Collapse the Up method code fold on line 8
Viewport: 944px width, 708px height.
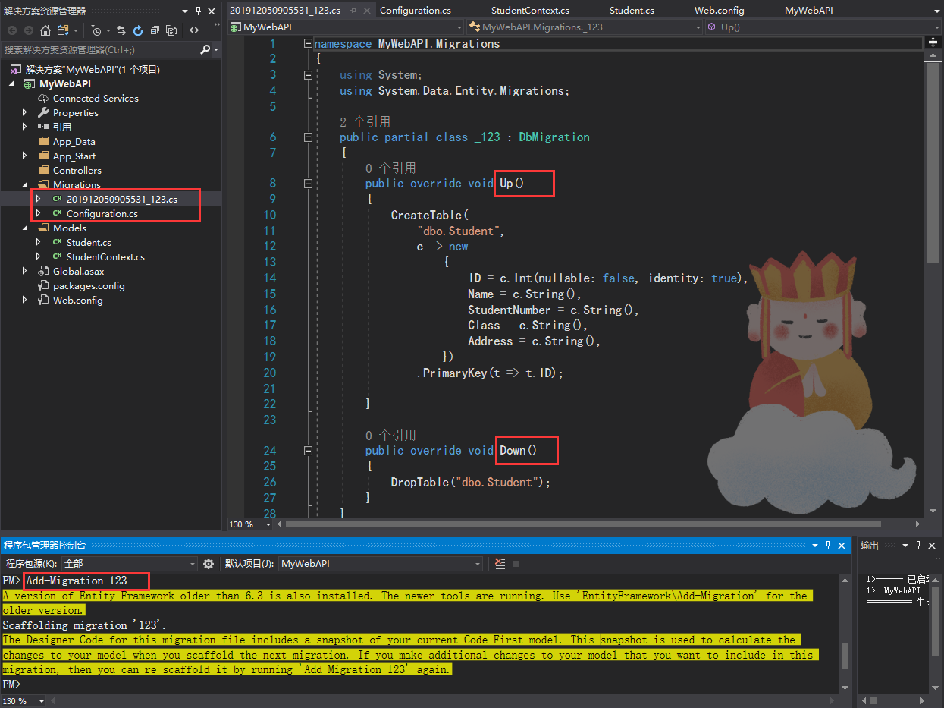(308, 183)
